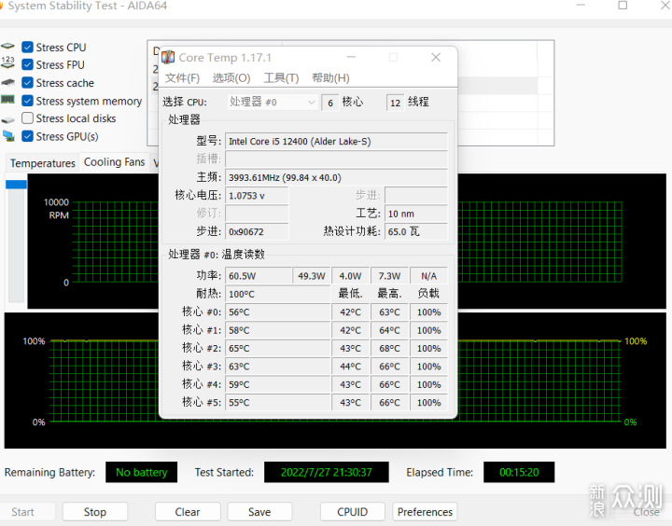Click the 0x90672 stepping field

tap(257, 231)
